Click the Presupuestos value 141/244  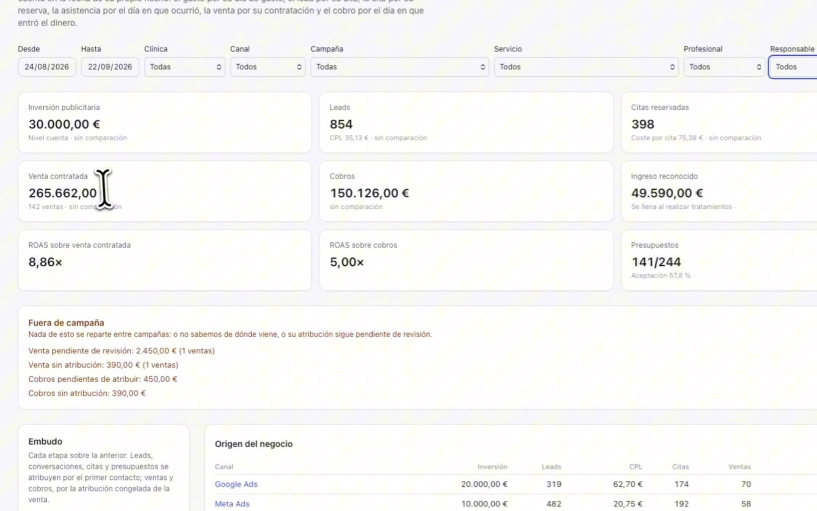(656, 262)
